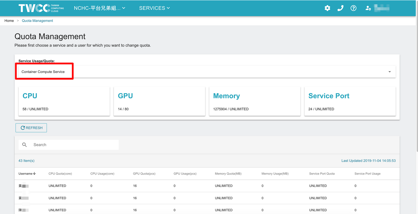The width and height of the screenshot is (418, 214).
Task: Click the GPU Quota(pcs) column header
Action: pyautogui.click(x=144, y=174)
